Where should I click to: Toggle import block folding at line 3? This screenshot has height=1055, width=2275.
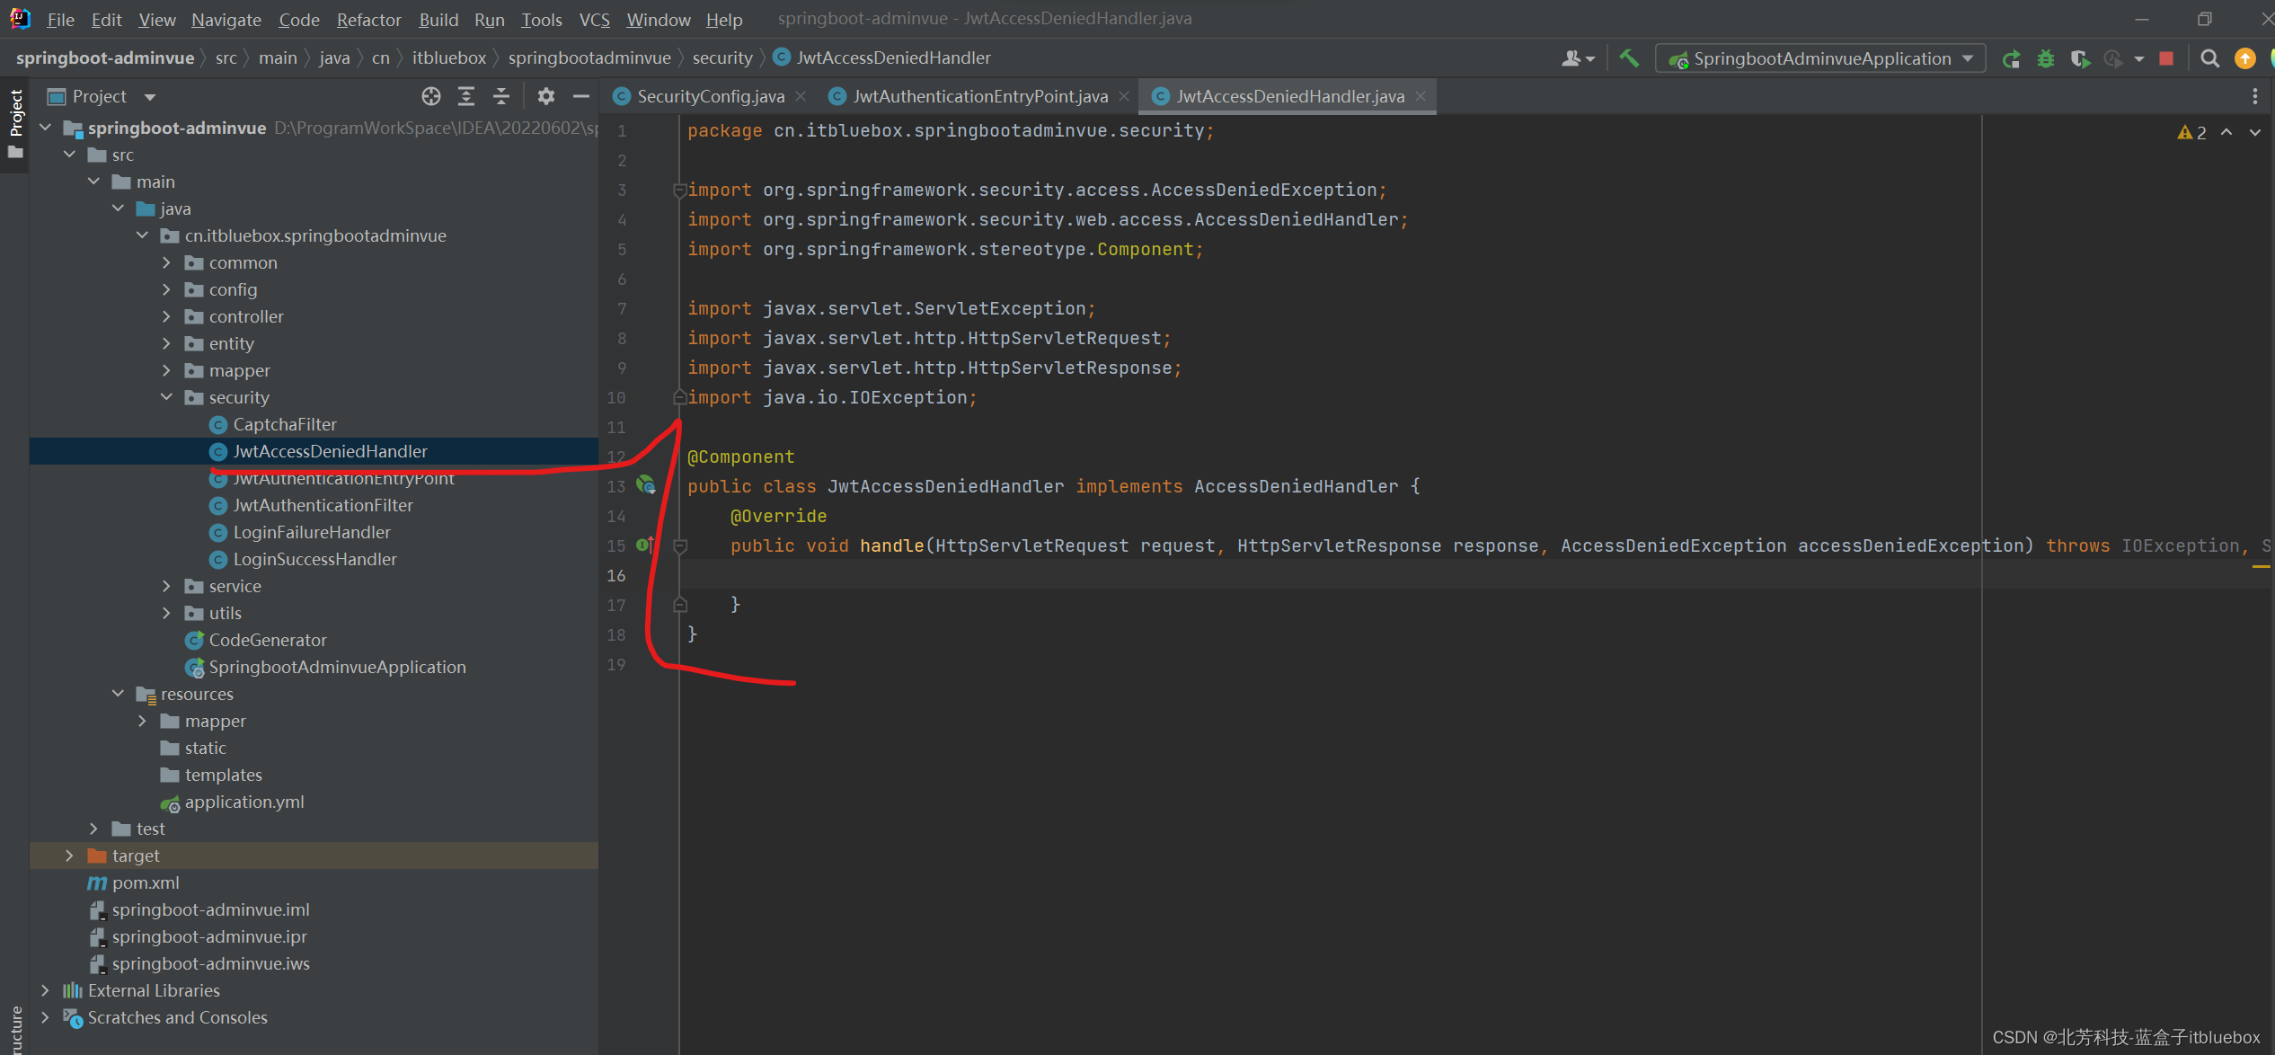[x=680, y=191]
